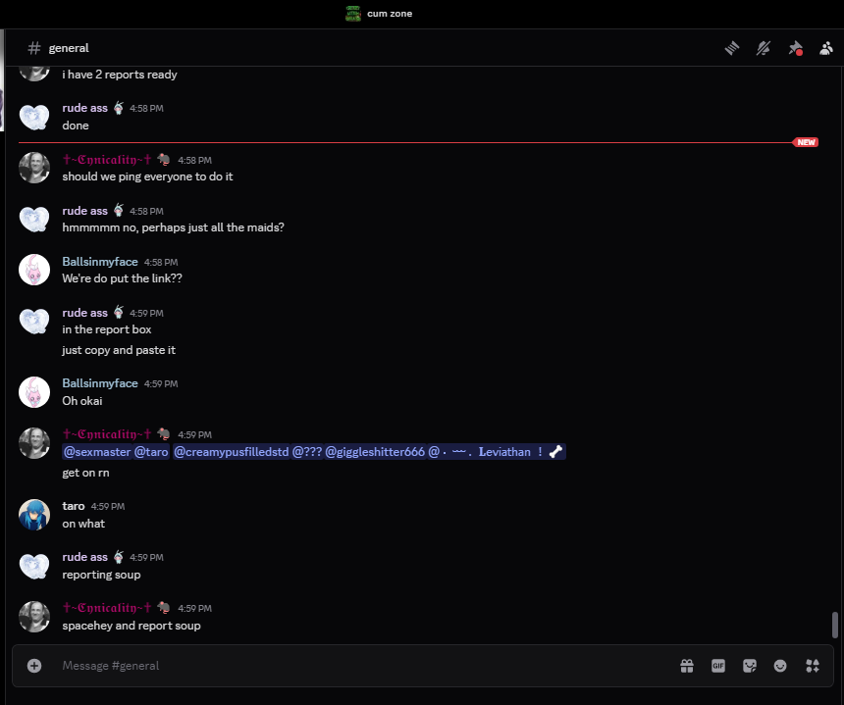844x705 pixels.
Task: Open the gift Nitro icon
Action: [x=687, y=666]
